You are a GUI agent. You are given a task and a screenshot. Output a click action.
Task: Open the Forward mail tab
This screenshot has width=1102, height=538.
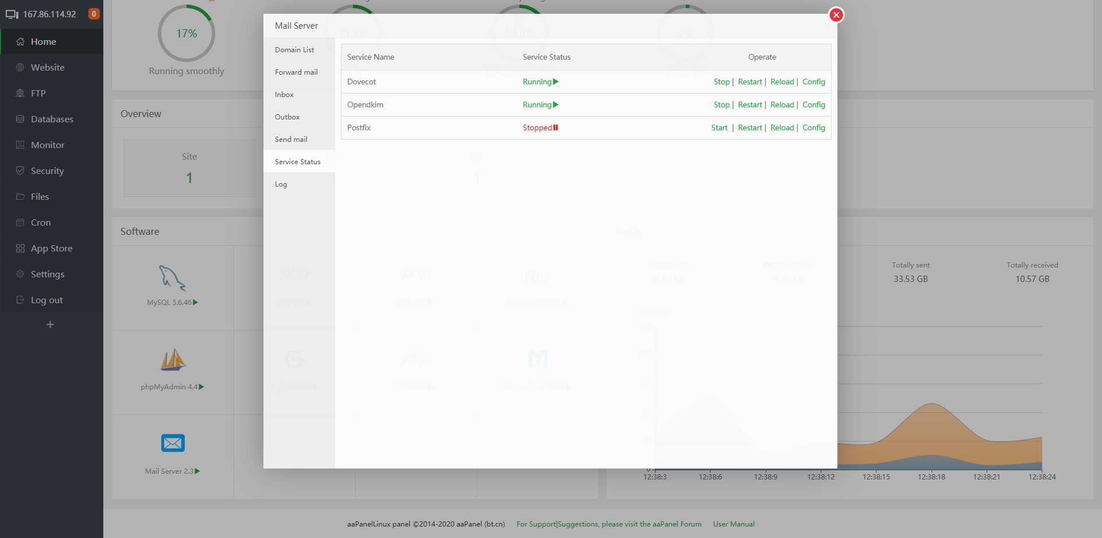[296, 72]
